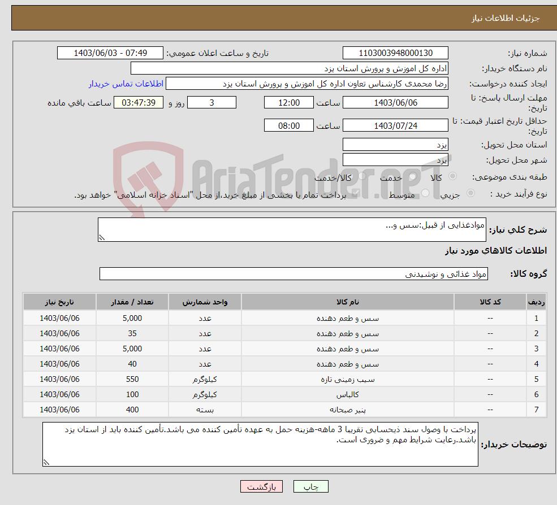Click the response deadline time 12:00 field
557x505 pixels.
click(x=289, y=103)
